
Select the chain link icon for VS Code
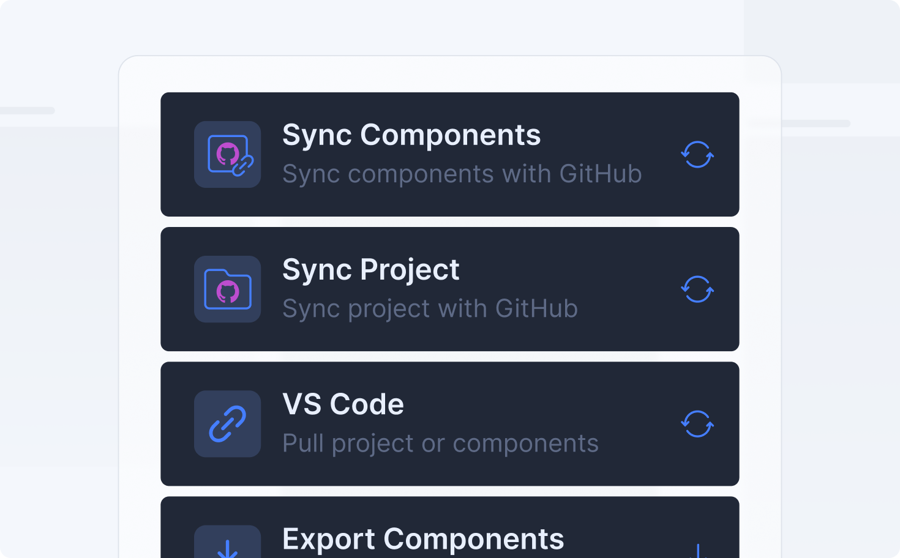click(x=227, y=423)
